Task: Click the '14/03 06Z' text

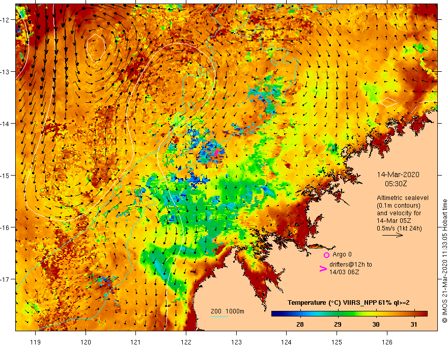Action: pos(344,272)
